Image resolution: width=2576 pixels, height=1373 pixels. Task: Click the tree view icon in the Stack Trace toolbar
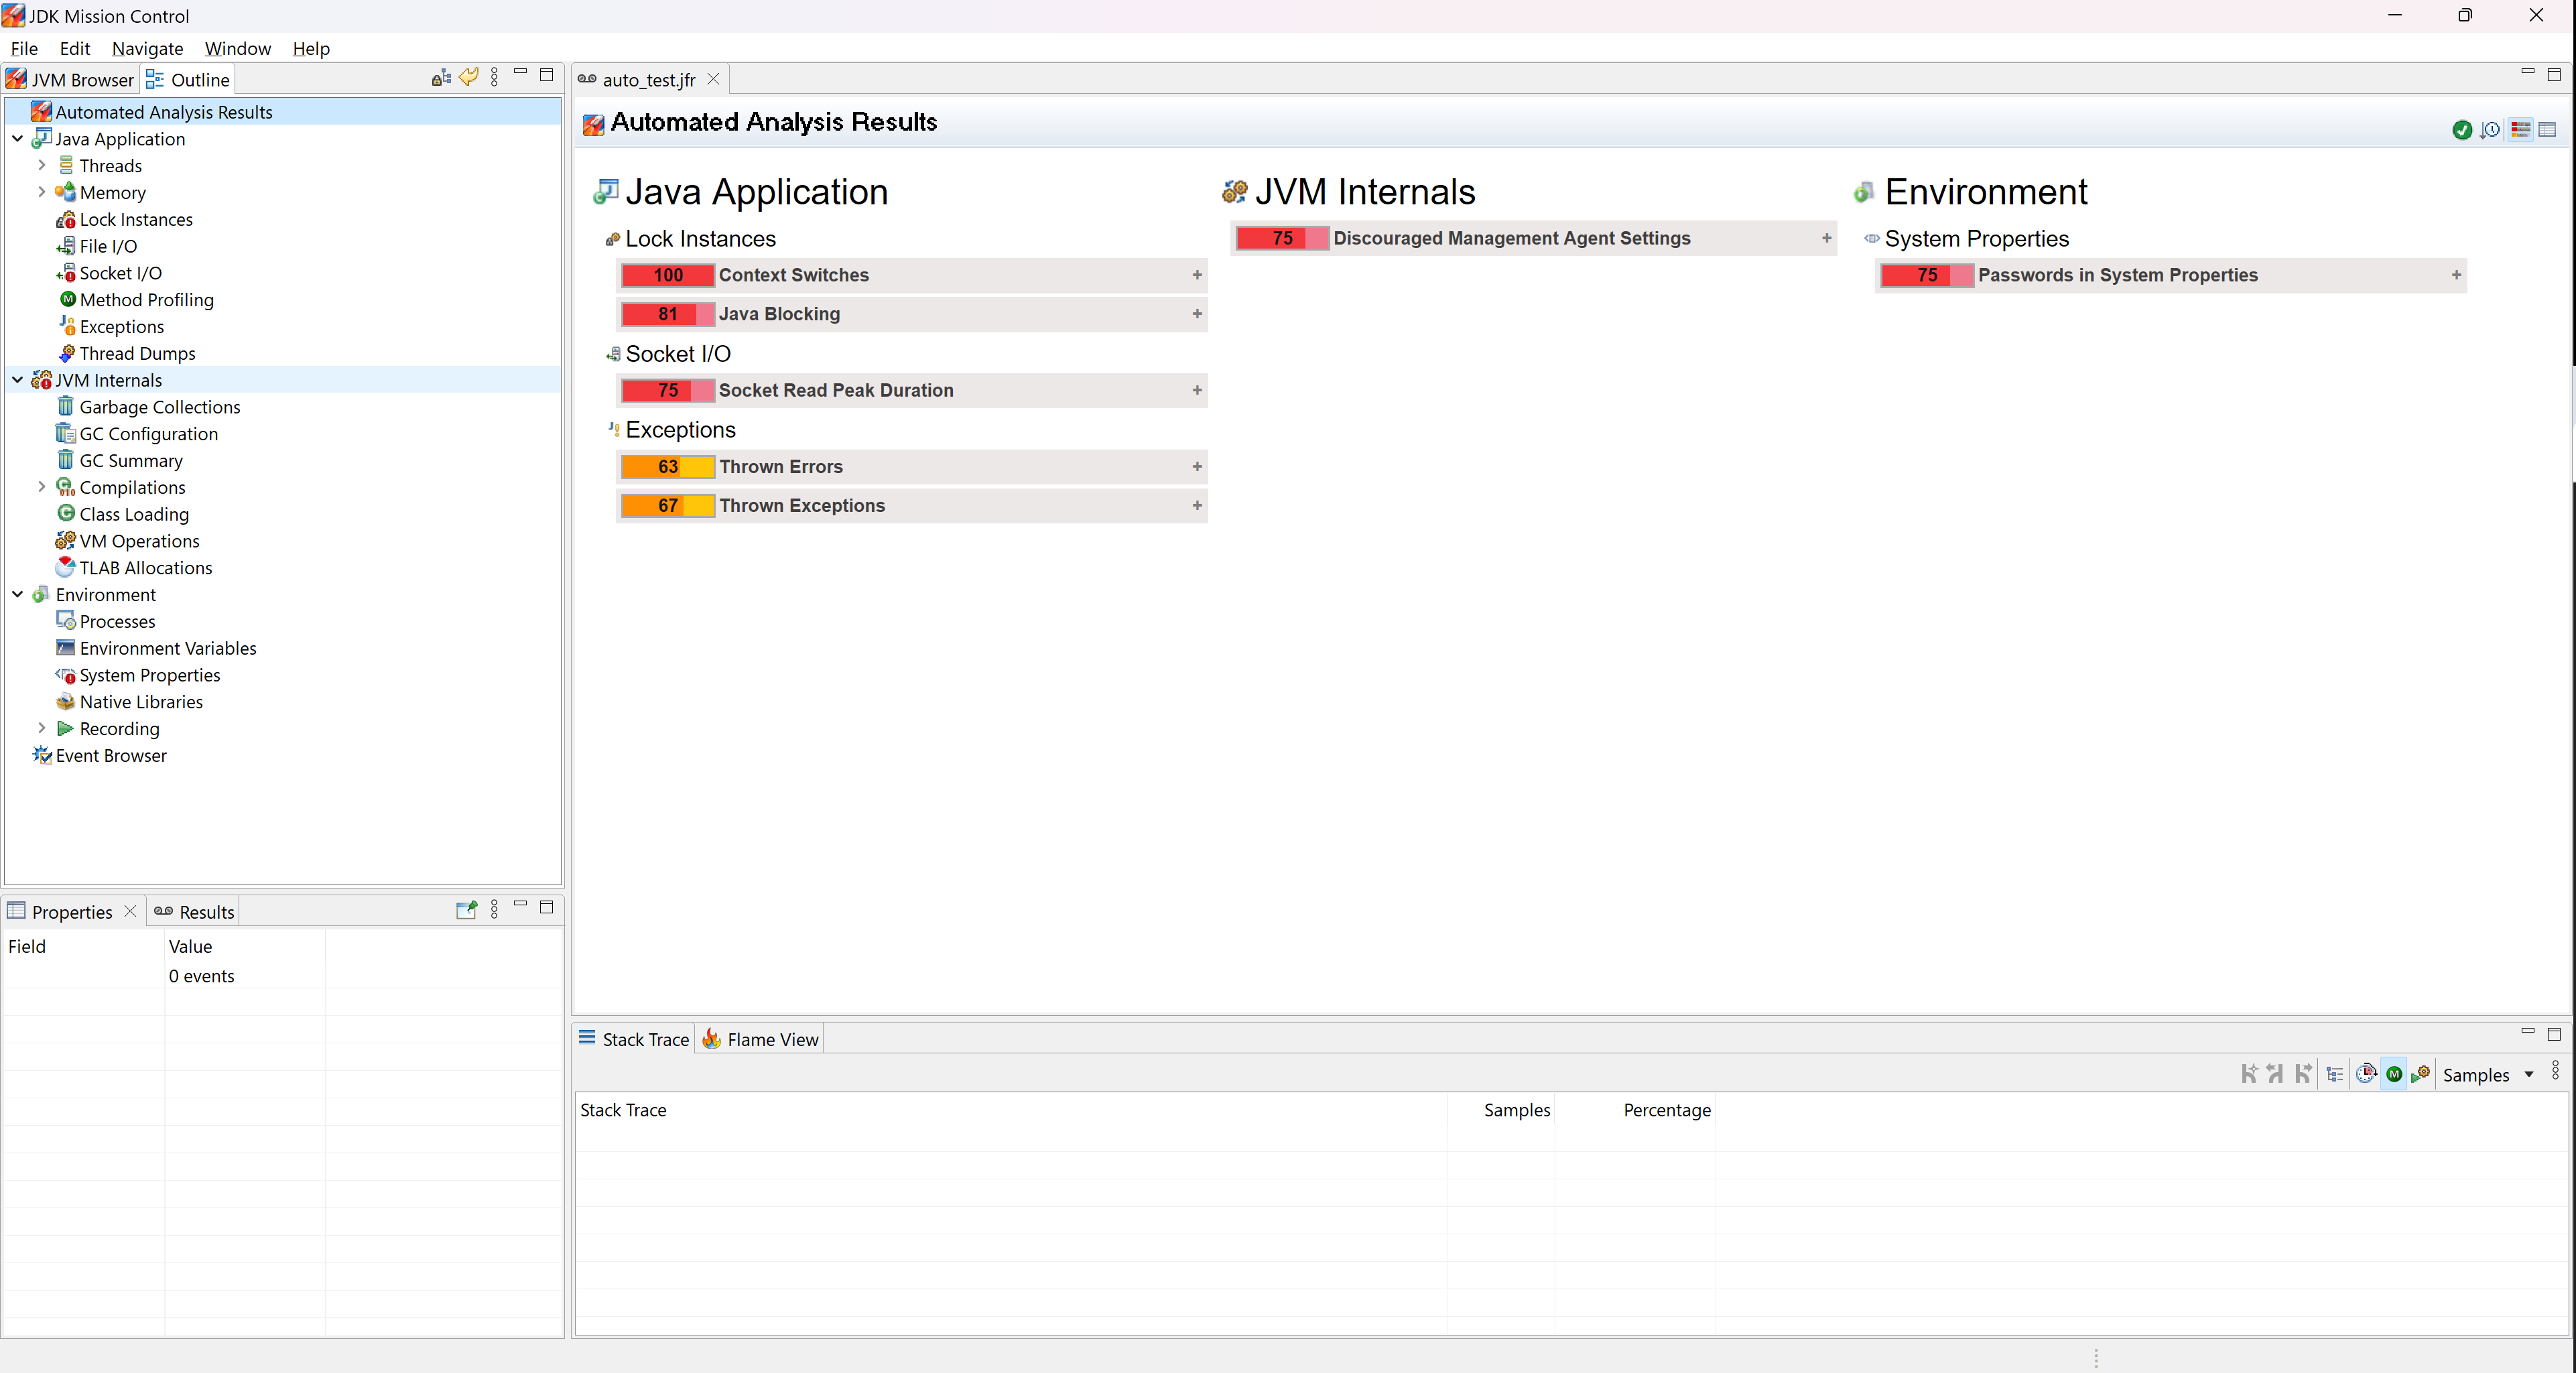pos(2335,1074)
